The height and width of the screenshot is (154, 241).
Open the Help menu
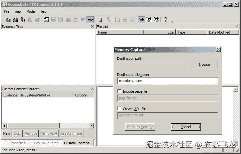coord(43,11)
